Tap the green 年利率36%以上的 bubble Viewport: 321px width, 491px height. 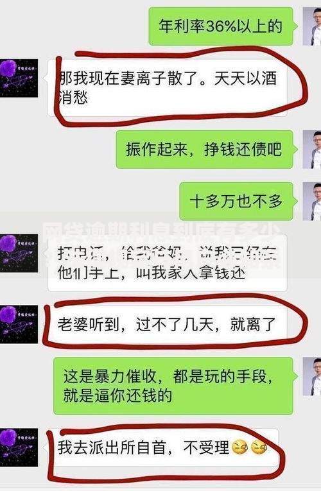click(222, 26)
